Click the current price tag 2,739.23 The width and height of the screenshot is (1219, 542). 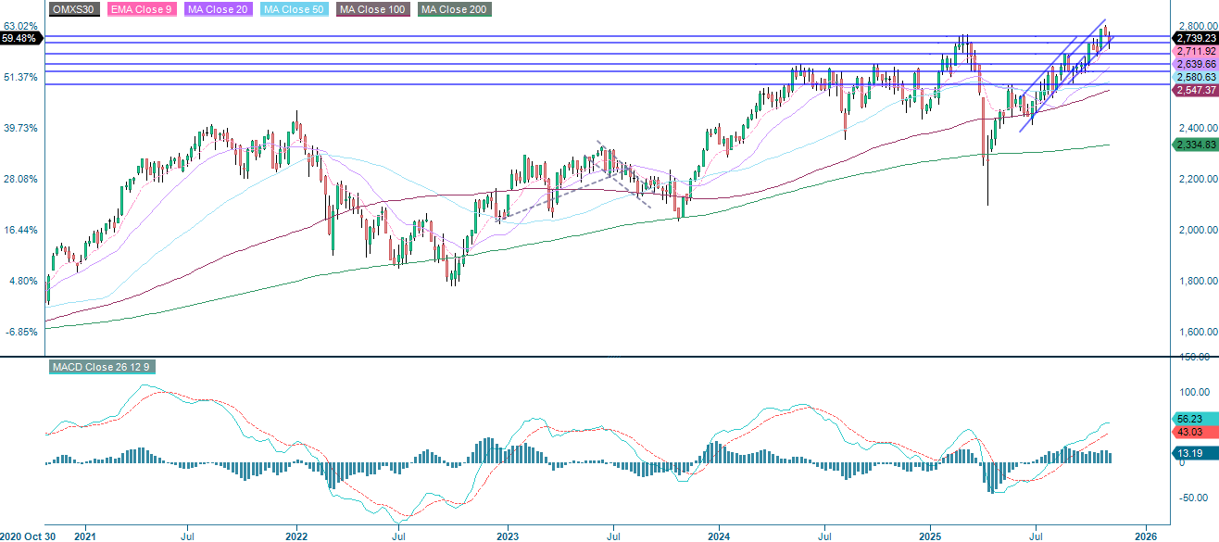coord(1195,37)
